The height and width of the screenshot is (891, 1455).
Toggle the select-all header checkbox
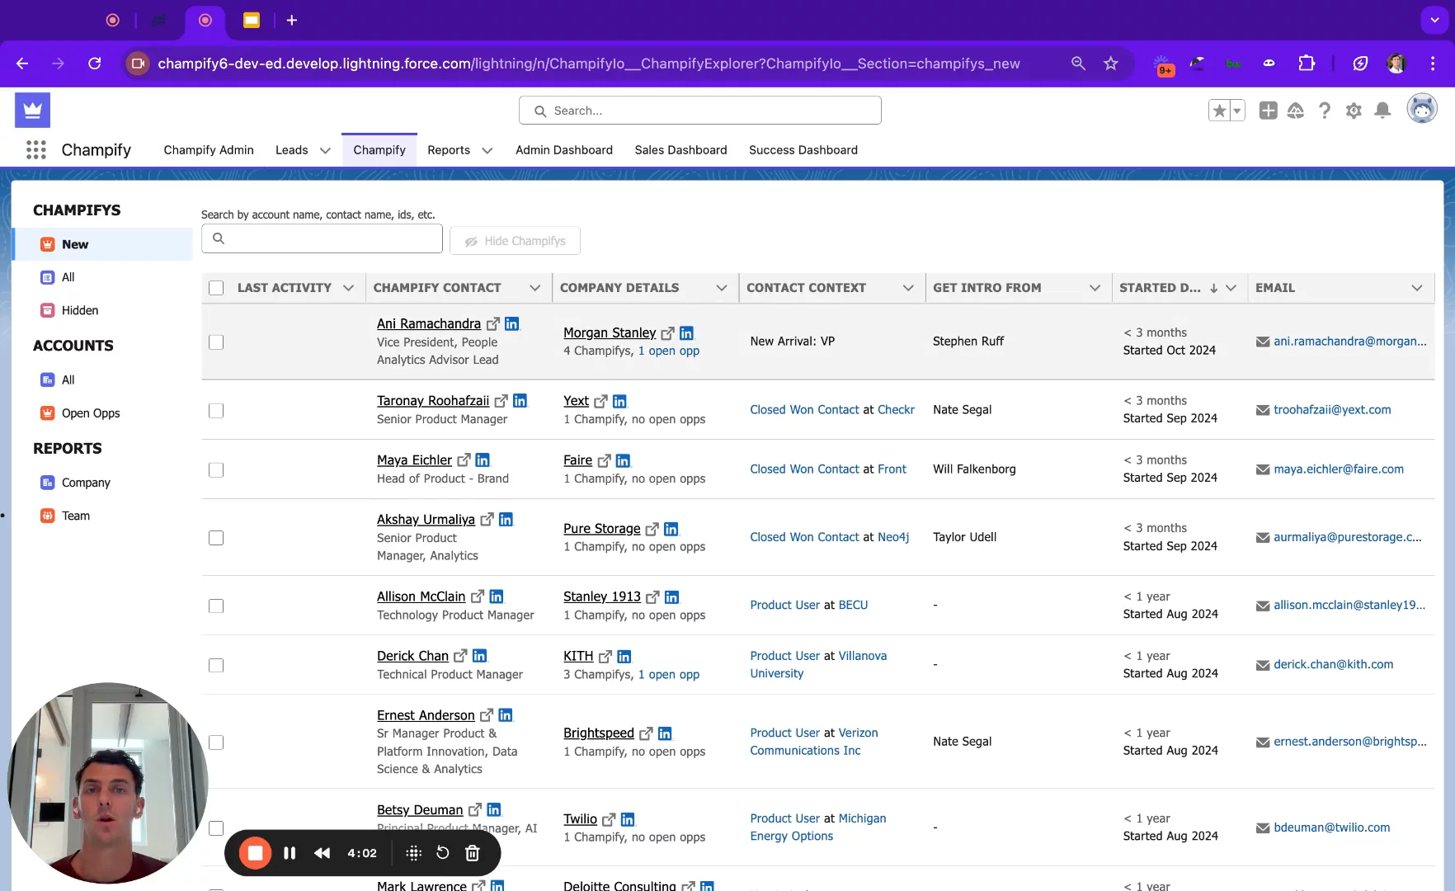tap(216, 288)
